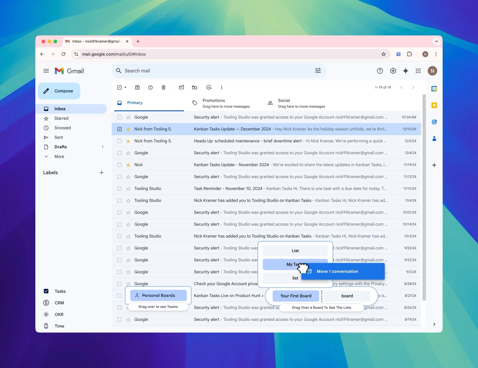Click the Move to folder icon
This screenshot has height=368, width=478.
[195, 88]
